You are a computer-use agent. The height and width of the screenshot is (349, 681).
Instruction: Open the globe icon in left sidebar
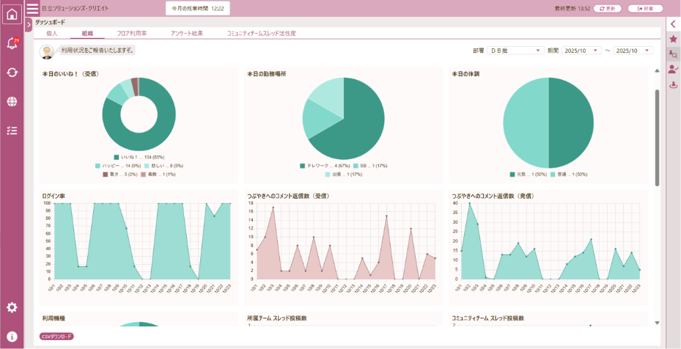[12, 102]
